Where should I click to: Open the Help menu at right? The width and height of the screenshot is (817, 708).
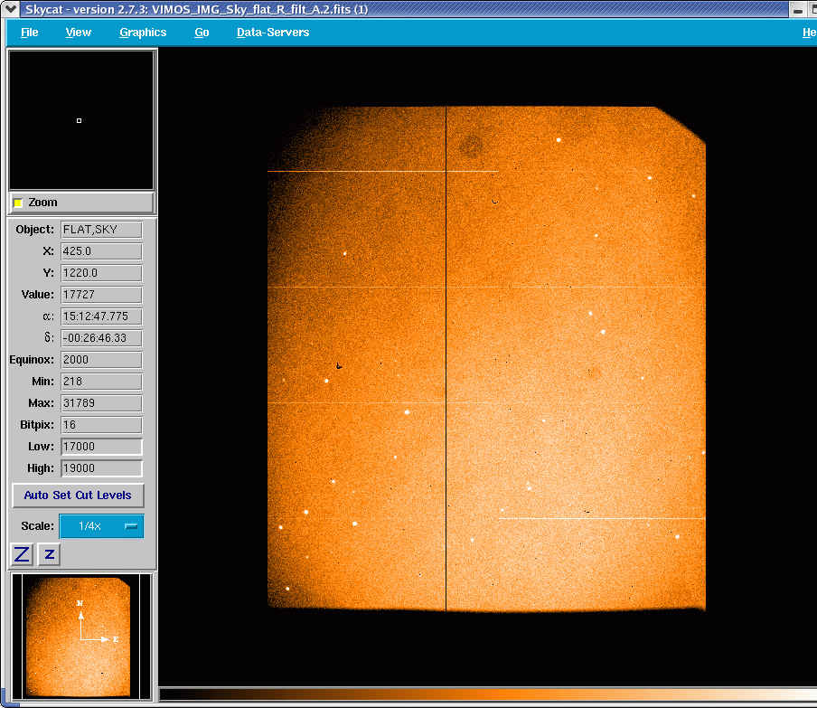point(809,33)
